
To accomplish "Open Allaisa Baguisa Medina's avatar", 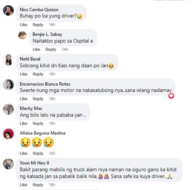I will pyautogui.click(x=8, y=134).
